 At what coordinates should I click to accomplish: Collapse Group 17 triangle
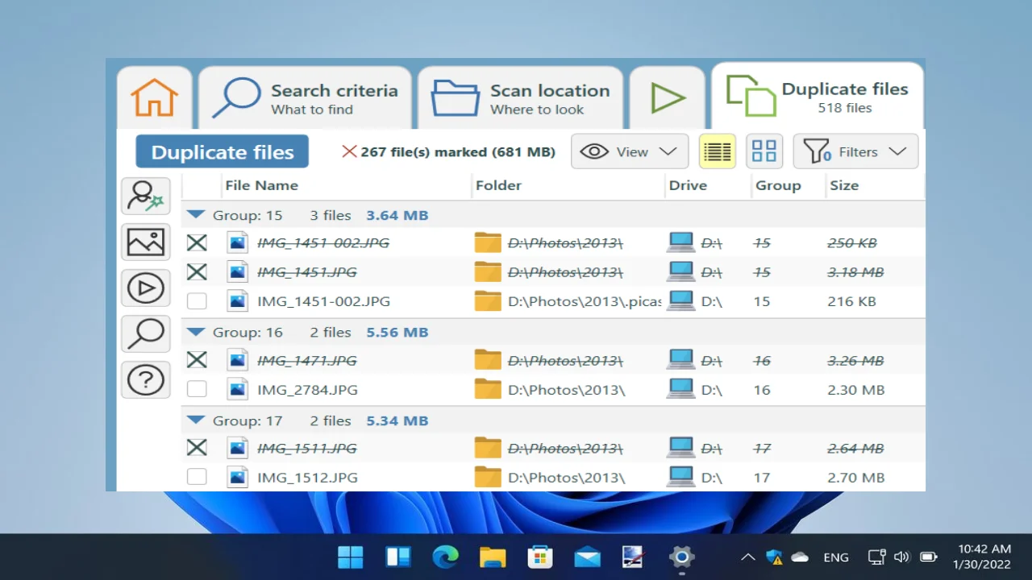[x=195, y=420]
